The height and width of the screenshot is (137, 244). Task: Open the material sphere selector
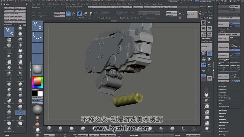click(x=37, y=70)
